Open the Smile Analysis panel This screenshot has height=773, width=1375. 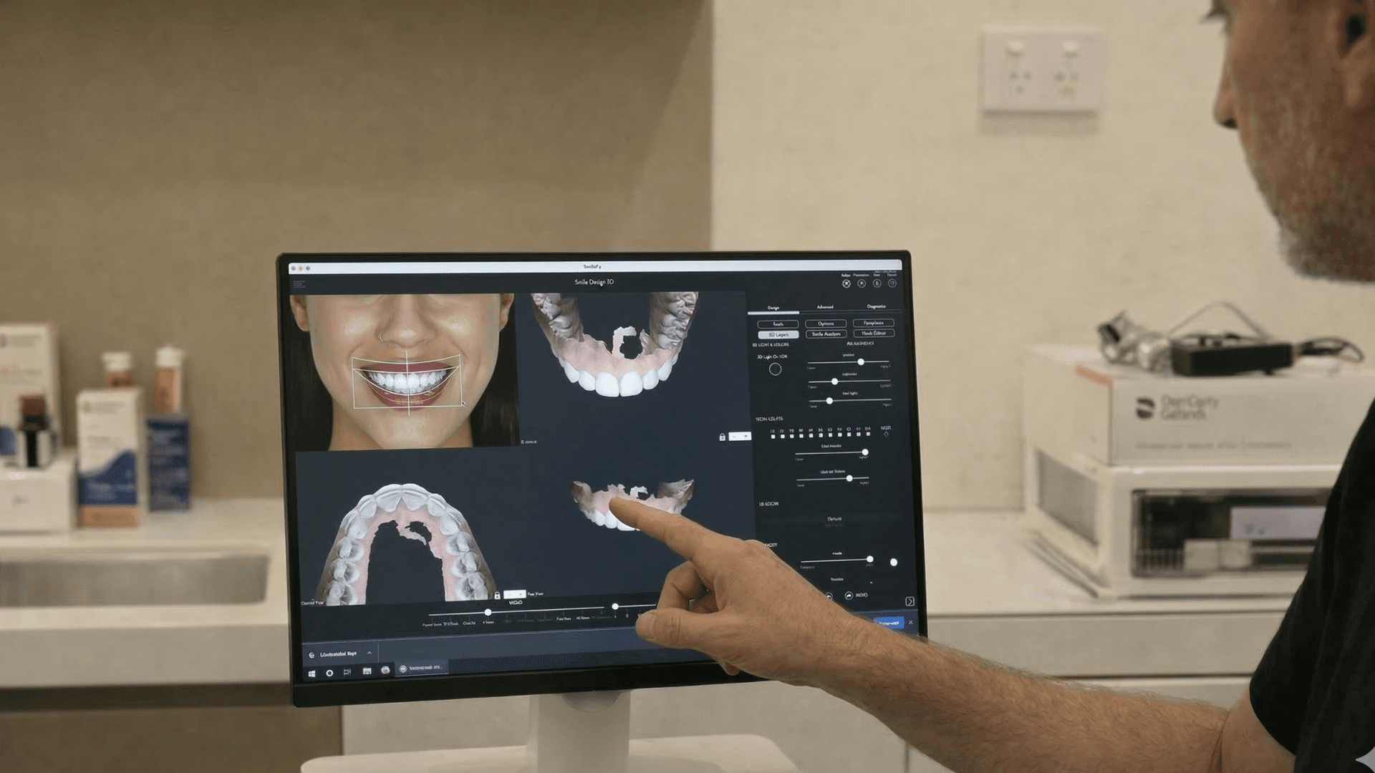[x=826, y=334]
